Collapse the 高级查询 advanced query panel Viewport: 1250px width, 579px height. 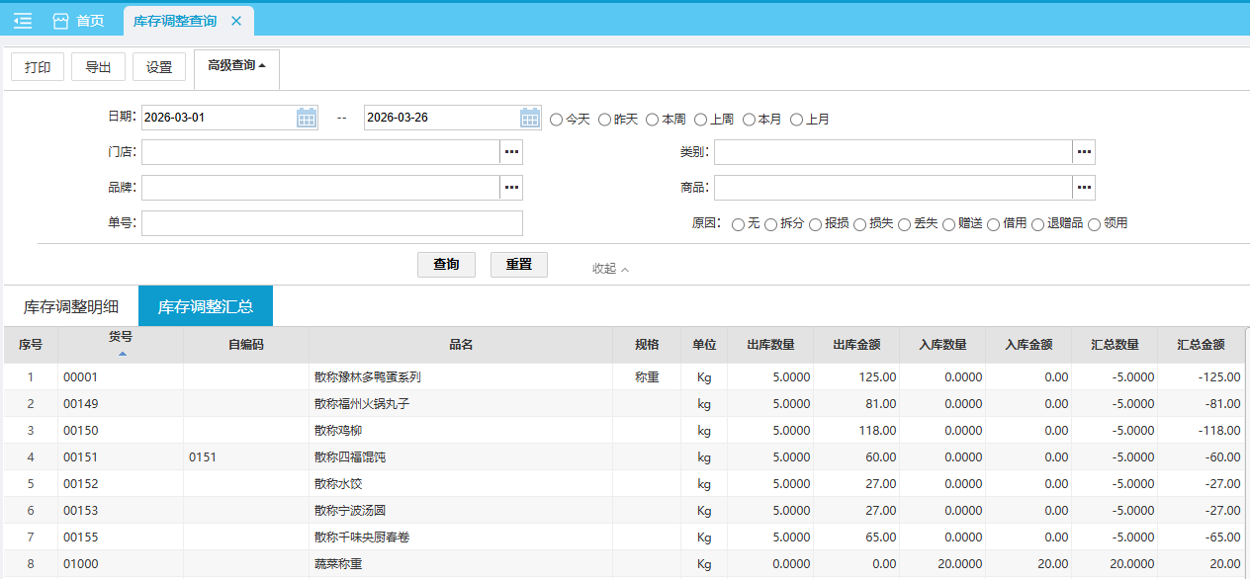236,66
